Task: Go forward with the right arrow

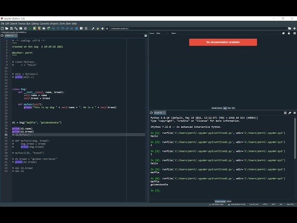Action: click(x=107, y=28)
